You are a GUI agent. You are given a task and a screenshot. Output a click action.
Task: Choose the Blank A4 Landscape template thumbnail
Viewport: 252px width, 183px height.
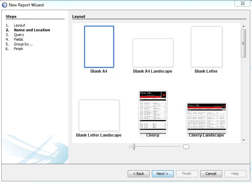pyautogui.click(x=153, y=53)
